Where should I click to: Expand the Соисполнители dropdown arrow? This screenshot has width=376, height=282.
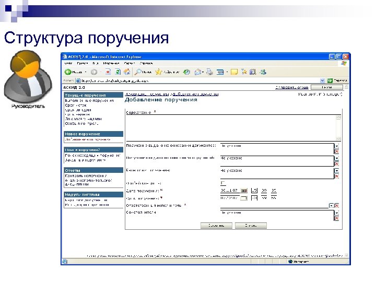pos(337,213)
